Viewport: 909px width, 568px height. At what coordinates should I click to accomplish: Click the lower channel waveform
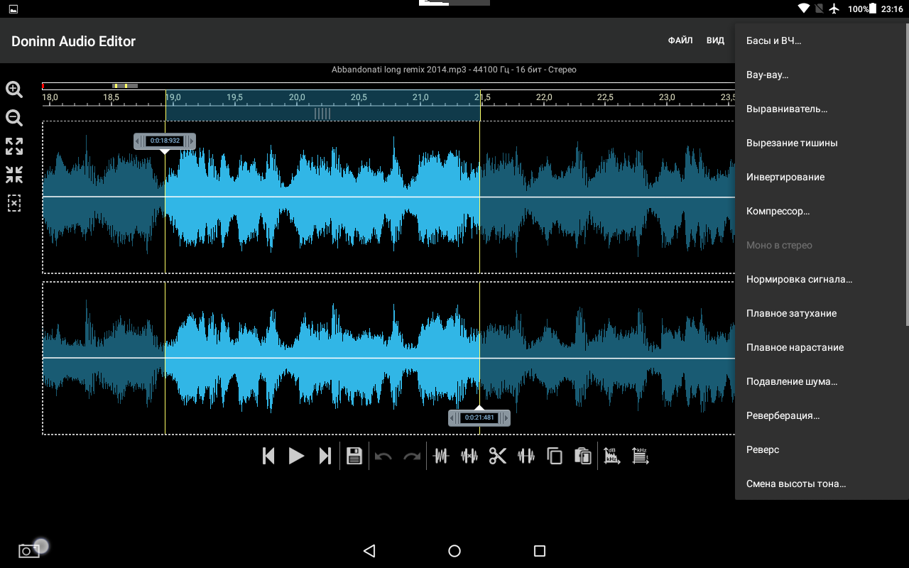[x=388, y=359]
